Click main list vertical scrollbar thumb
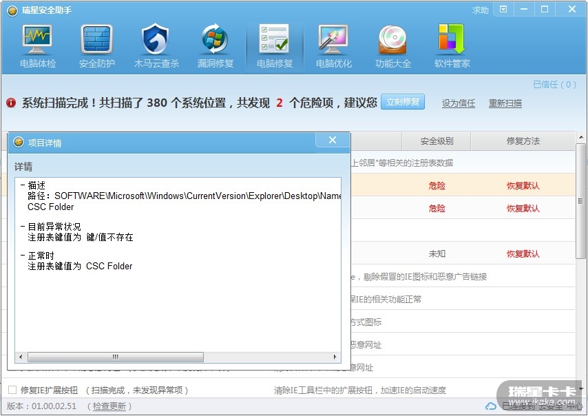 click(580, 200)
